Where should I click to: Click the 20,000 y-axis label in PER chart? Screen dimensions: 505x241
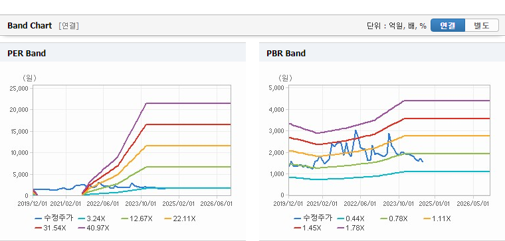[x=19, y=109]
